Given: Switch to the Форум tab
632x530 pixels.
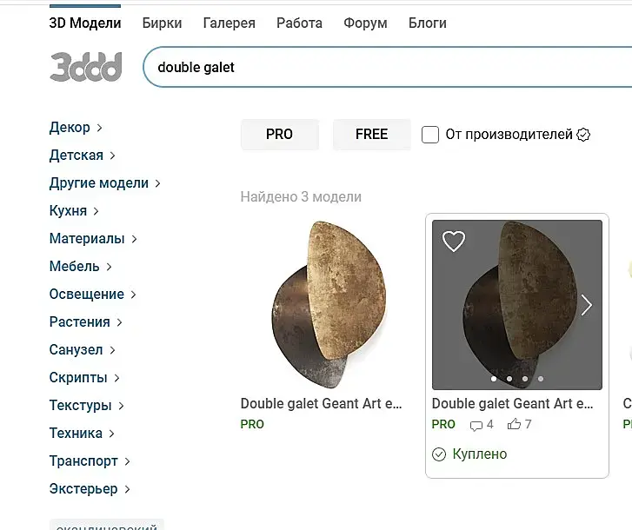Looking at the screenshot, I should (365, 23).
